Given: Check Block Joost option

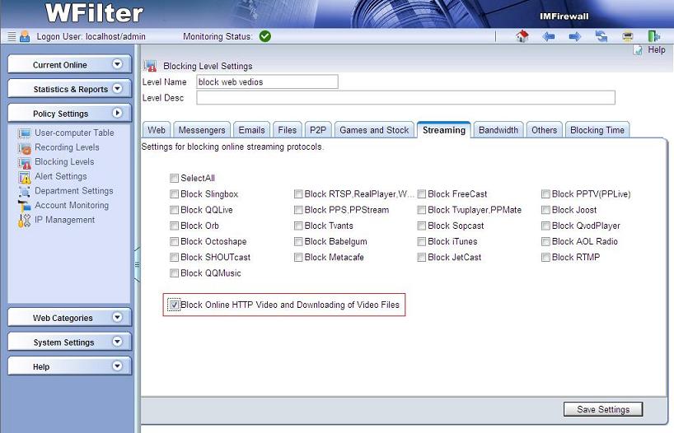Looking at the screenshot, I should 546,210.
